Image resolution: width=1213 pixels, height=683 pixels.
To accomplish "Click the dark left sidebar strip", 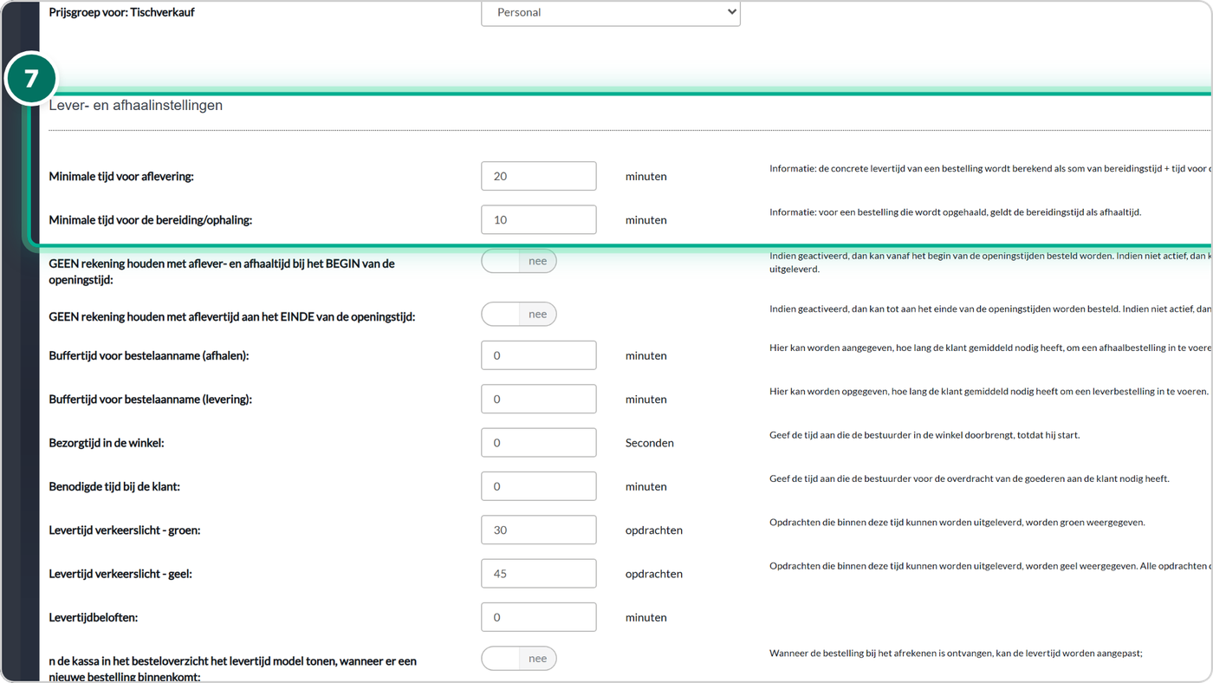I will [x=20, y=390].
